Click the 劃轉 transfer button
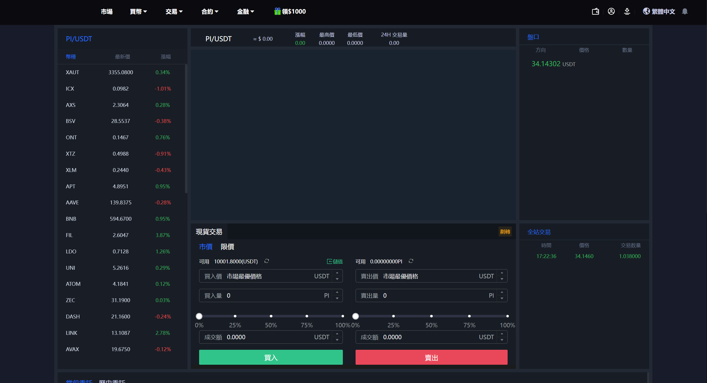The width and height of the screenshot is (707, 383). [x=505, y=232]
